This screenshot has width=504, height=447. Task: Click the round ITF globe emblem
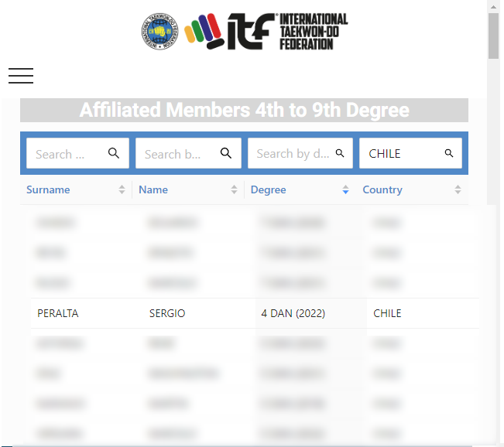tap(159, 32)
